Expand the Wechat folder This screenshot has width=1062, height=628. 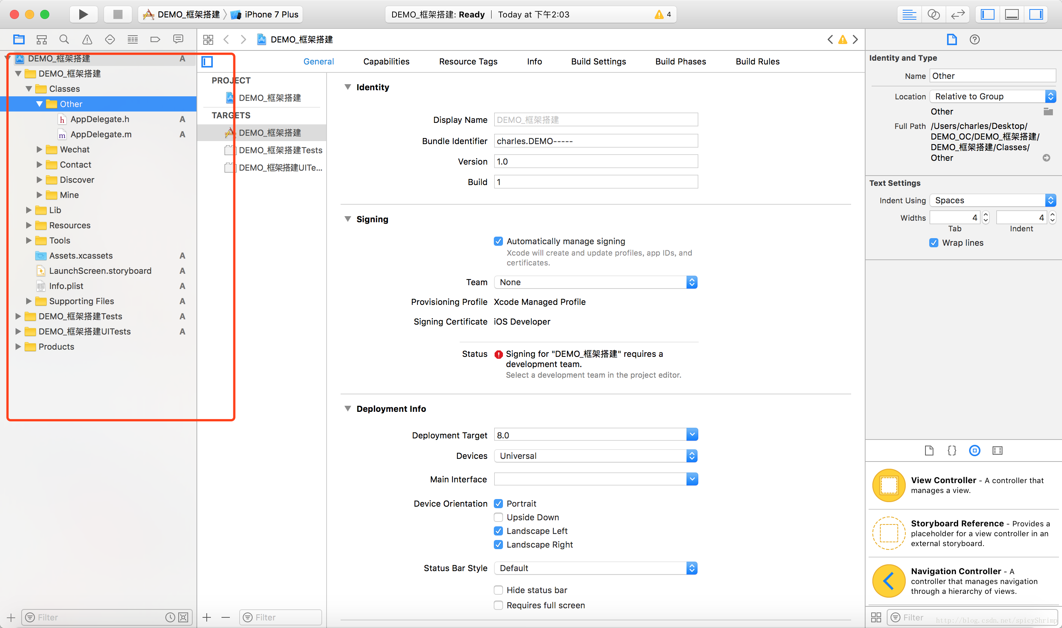pyautogui.click(x=39, y=149)
